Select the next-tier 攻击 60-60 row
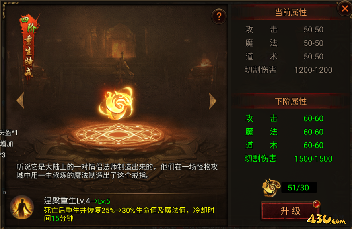Viewport: 352px width, 229px height. pyautogui.click(x=284, y=118)
